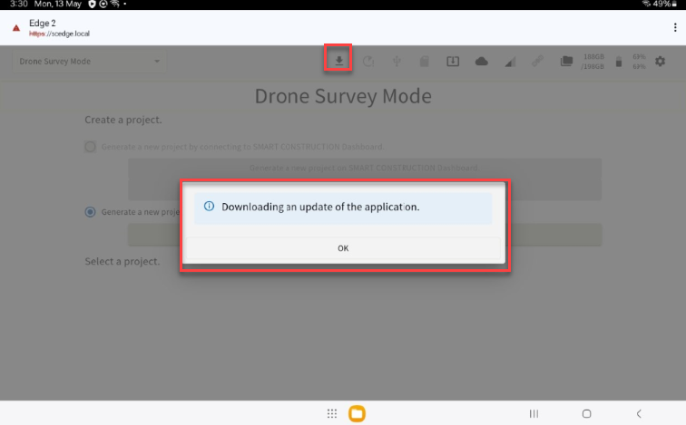Click the boxed down-arrow import icon
This screenshot has height=425, width=686.
(453, 61)
